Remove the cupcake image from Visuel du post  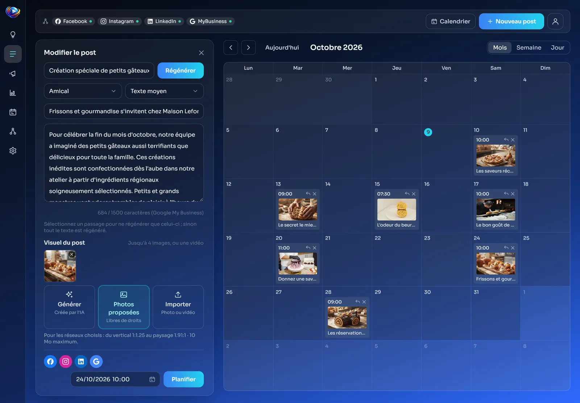click(72, 255)
